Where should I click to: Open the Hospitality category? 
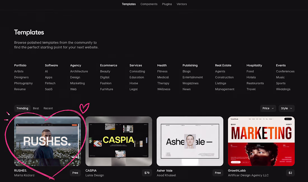(x=254, y=65)
